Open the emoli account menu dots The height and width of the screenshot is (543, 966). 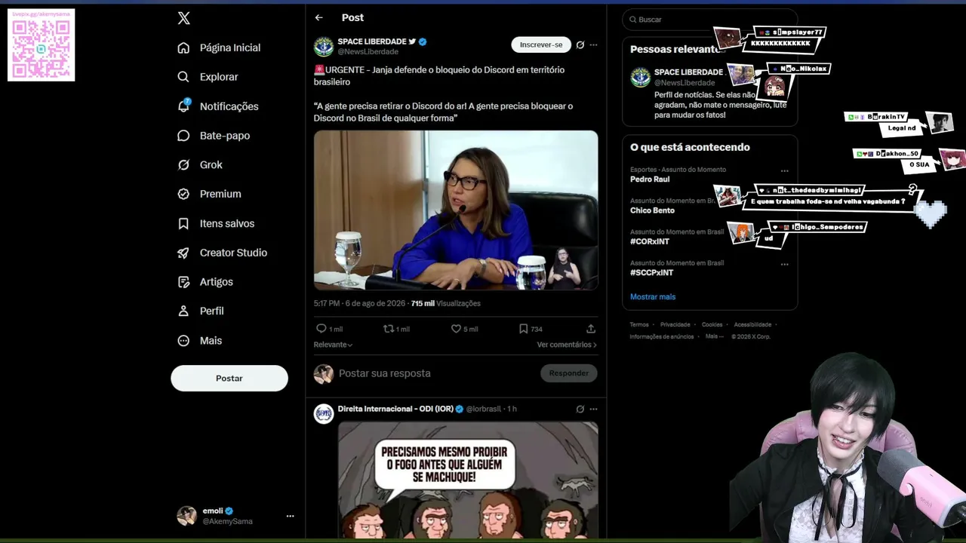[x=290, y=516]
